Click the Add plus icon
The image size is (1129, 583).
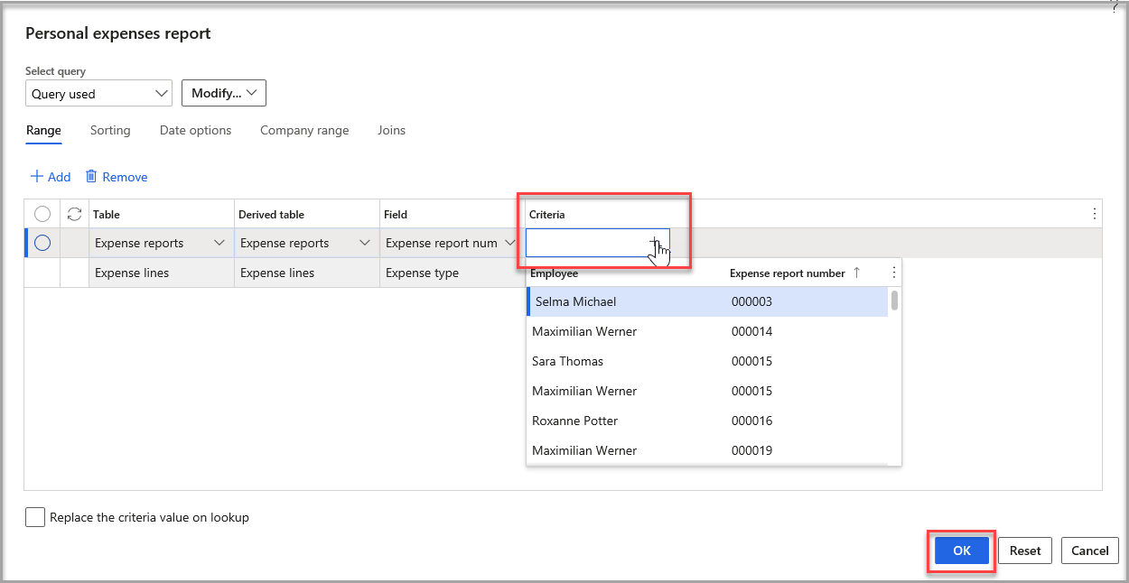(x=37, y=177)
